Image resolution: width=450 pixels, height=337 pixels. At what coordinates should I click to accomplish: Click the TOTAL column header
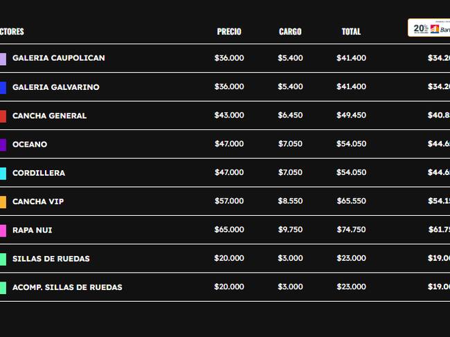point(351,32)
